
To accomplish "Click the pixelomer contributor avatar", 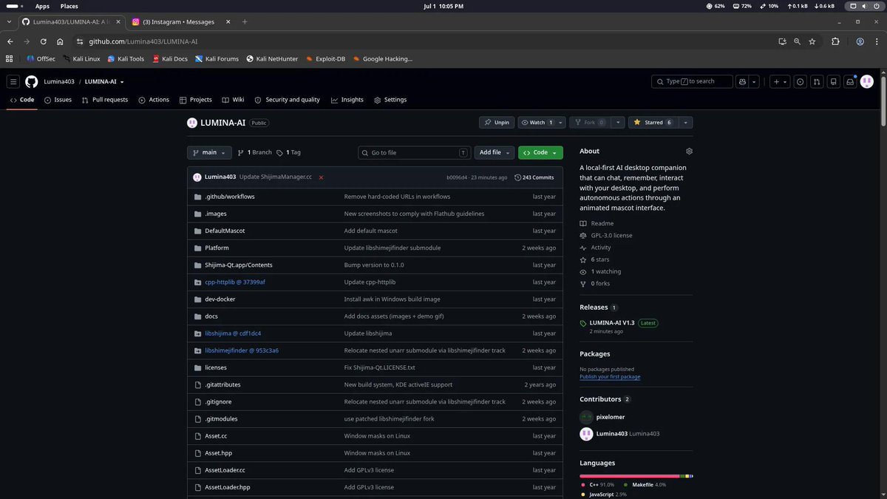I will point(585,417).
